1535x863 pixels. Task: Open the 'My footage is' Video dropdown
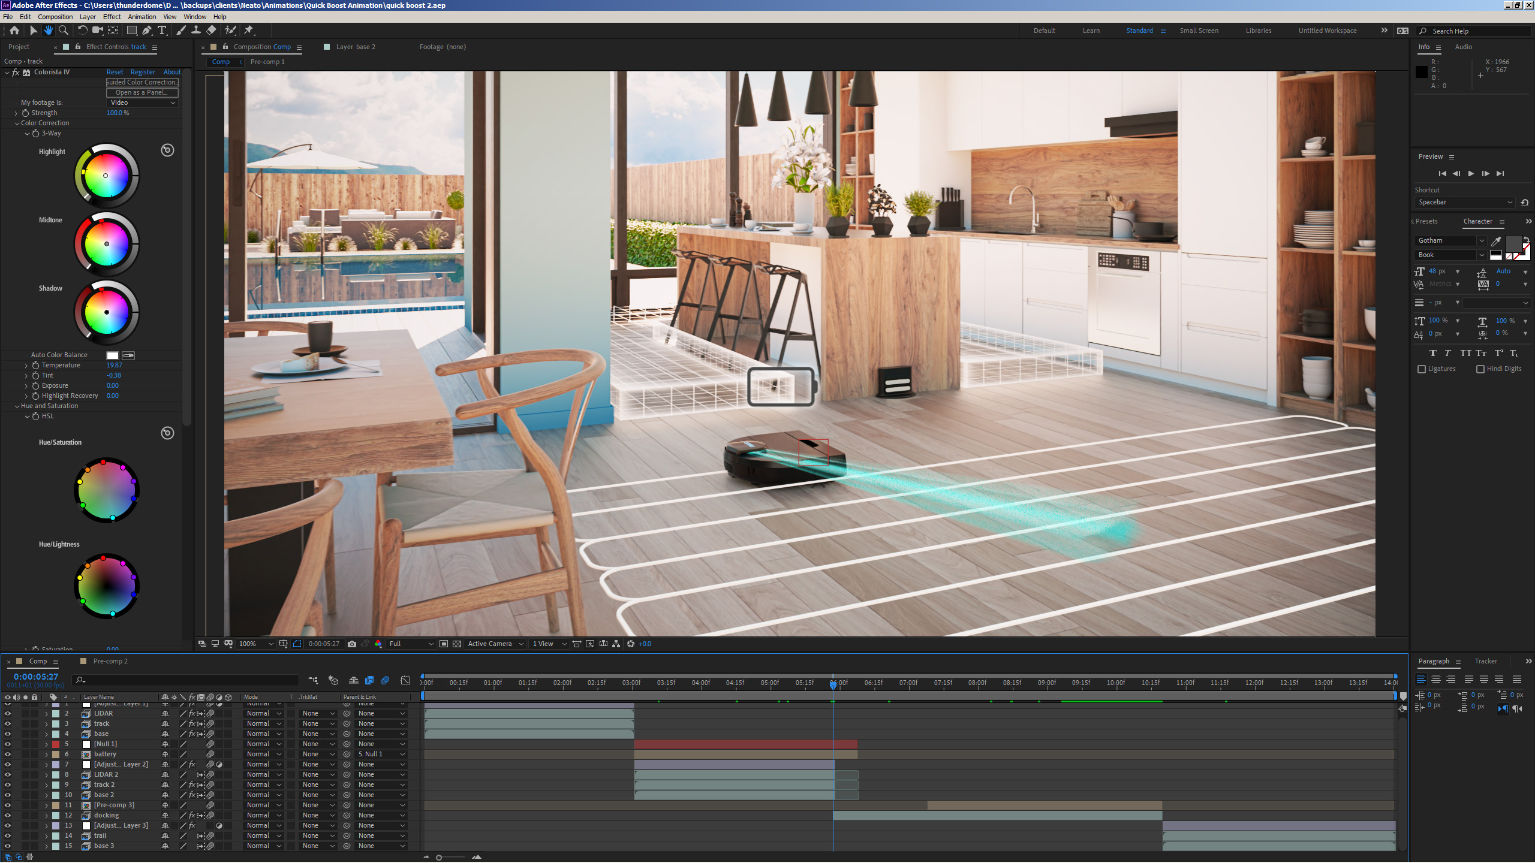(143, 102)
